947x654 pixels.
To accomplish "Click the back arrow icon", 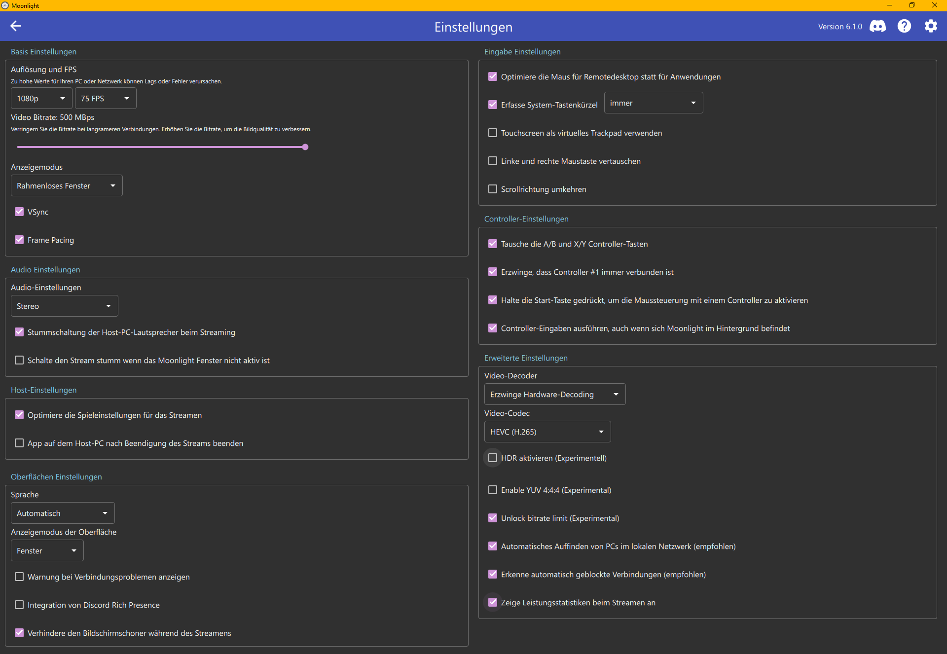I will point(16,26).
